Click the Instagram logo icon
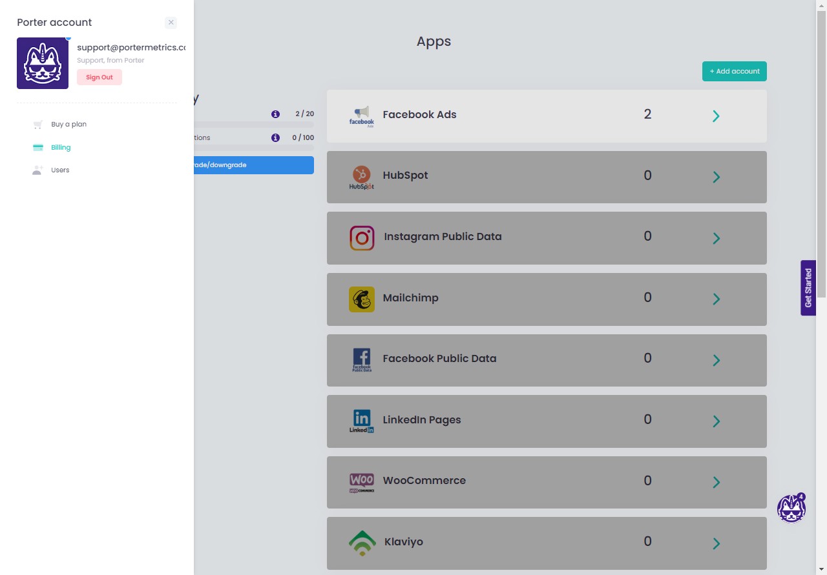This screenshot has height=575, width=827. (x=362, y=238)
